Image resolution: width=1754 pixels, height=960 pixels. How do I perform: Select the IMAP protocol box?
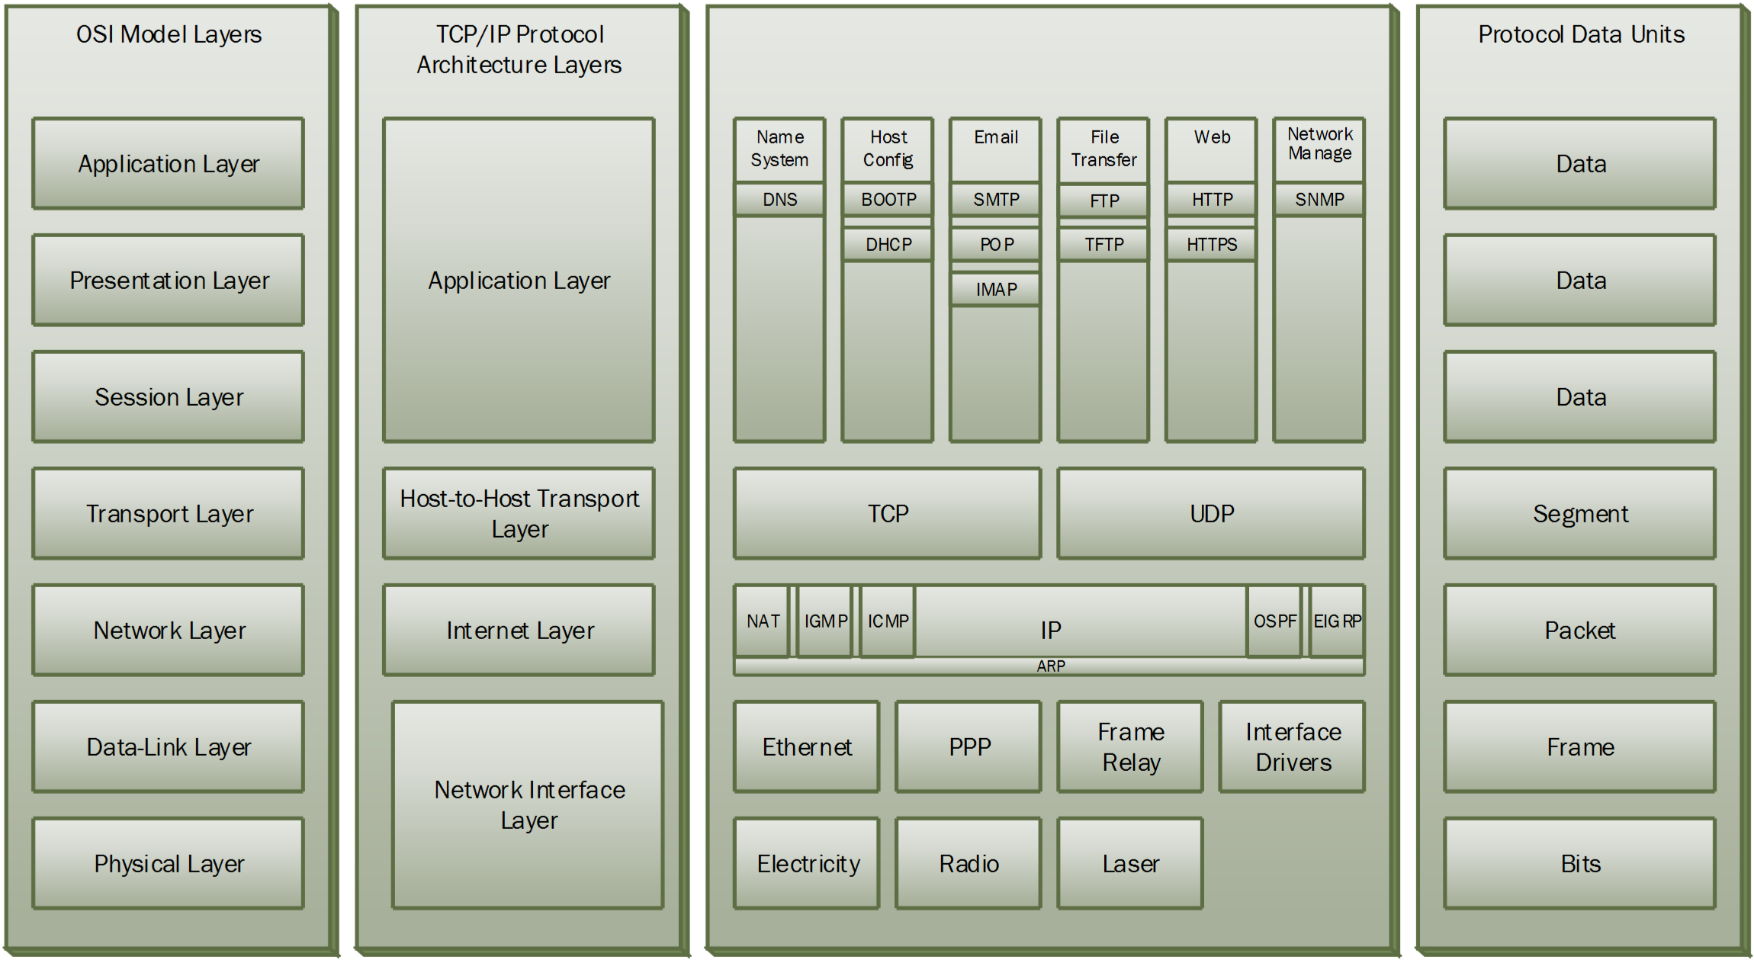996,290
